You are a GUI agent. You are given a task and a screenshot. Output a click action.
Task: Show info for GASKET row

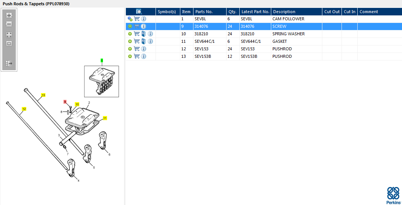[x=150, y=41]
